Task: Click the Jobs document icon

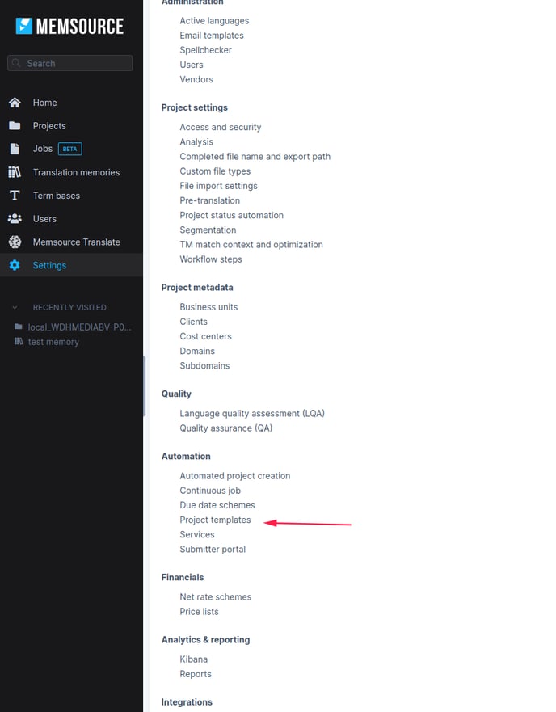Action: tap(15, 149)
